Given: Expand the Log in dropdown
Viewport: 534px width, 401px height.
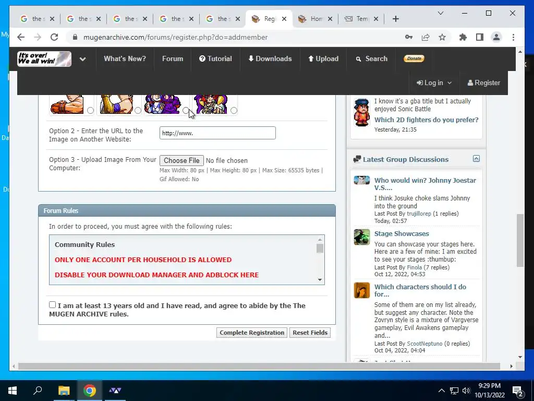Looking at the screenshot, I should (434, 83).
